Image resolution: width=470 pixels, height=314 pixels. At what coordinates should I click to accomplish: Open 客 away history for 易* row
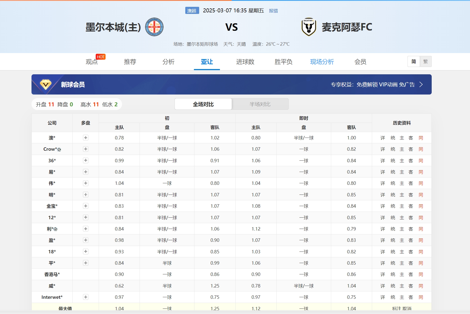(x=411, y=172)
